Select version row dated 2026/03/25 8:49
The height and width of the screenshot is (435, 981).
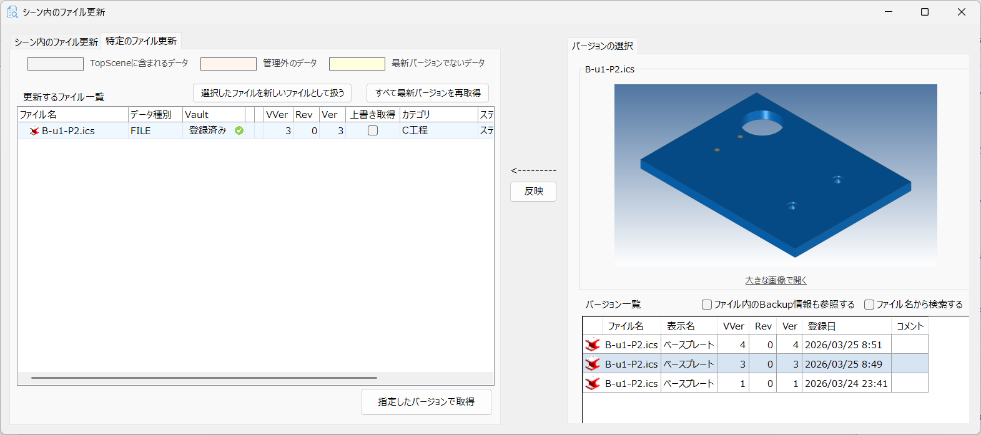[756, 364]
